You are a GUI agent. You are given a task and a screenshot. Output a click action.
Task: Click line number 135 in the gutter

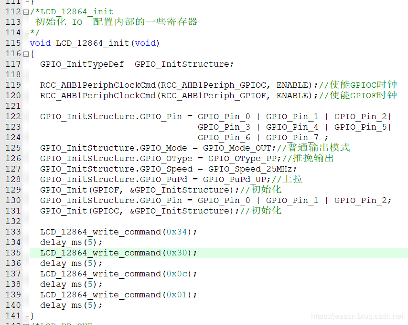(x=13, y=253)
